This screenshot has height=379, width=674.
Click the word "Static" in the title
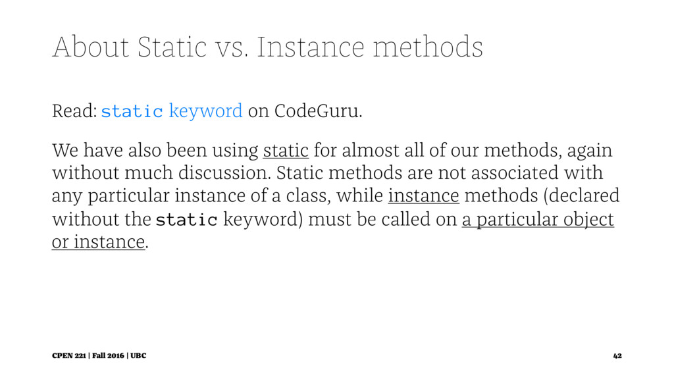(x=172, y=47)
